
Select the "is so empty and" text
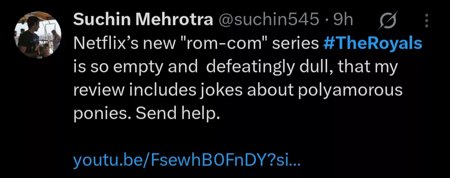point(135,67)
